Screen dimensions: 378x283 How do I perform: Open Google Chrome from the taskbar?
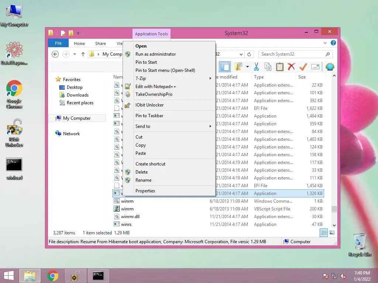pyautogui.click(x=52, y=276)
